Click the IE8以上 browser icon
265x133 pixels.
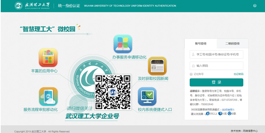coord(207,114)
